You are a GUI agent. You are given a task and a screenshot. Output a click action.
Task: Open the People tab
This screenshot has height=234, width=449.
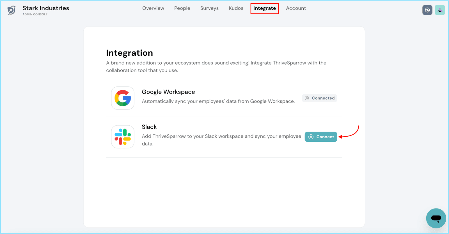(182, 8)
